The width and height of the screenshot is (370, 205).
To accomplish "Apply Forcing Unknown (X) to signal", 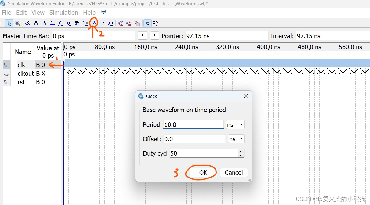I will (28, 23).
